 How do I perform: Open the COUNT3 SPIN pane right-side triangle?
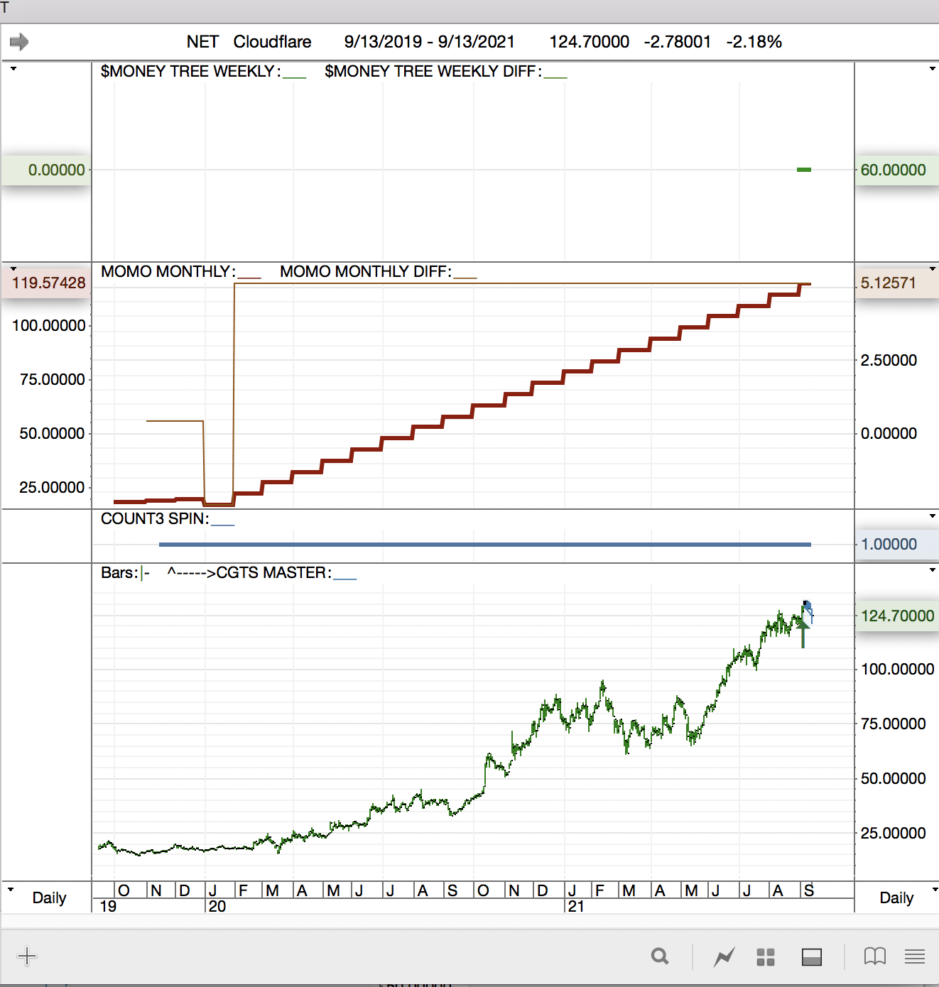[933, 516]
